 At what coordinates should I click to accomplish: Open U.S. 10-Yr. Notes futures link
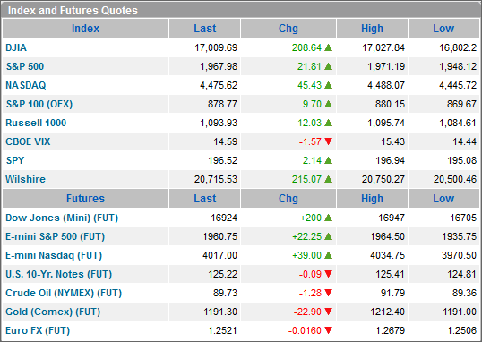[59, 274]
